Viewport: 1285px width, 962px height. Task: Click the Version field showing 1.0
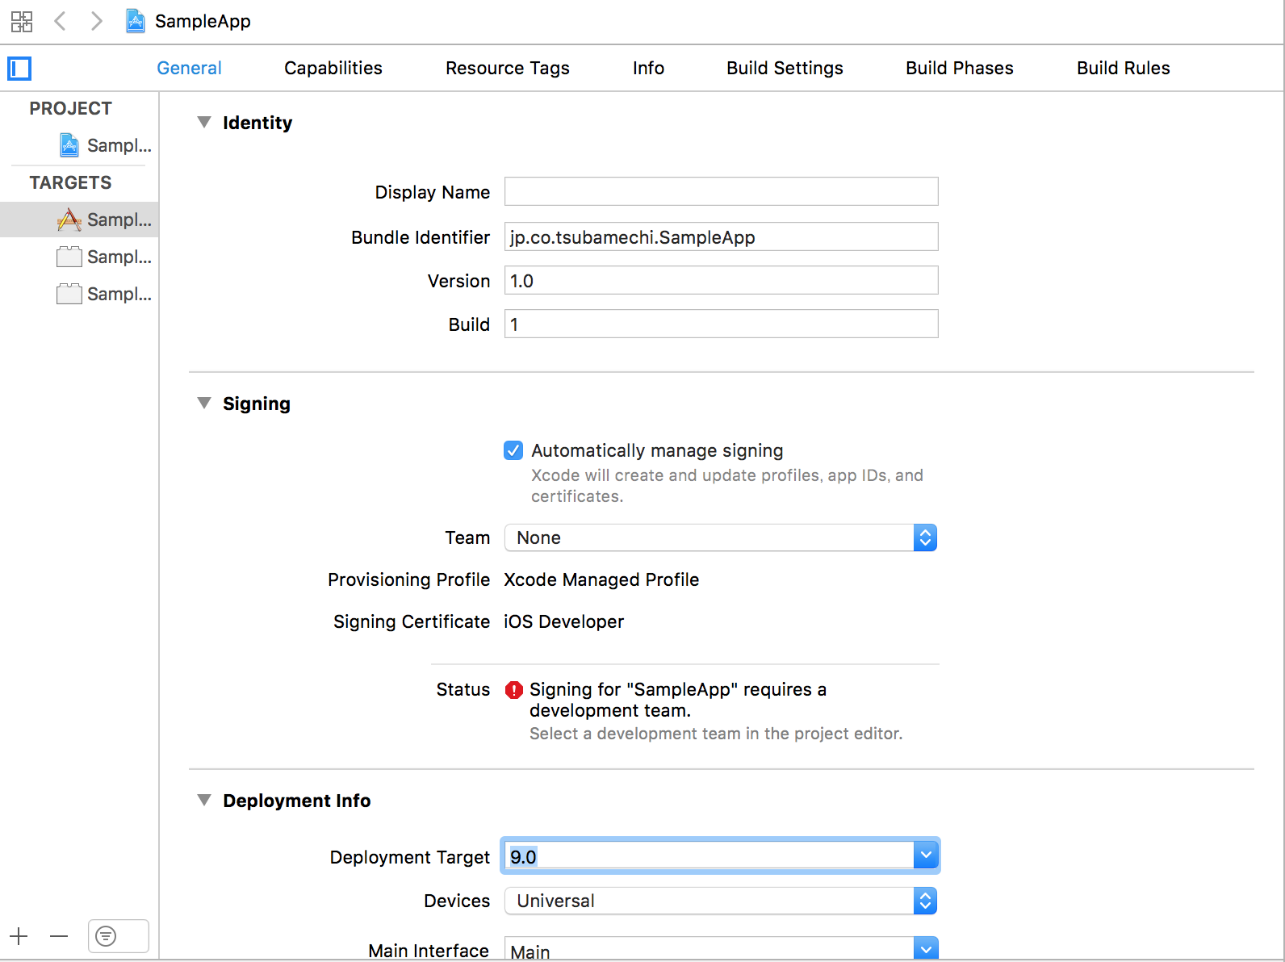coord(721,280)
